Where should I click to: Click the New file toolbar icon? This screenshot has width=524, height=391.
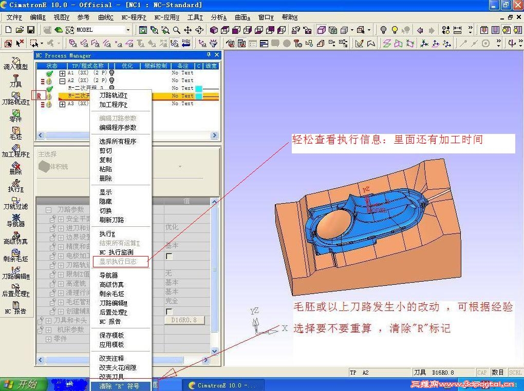coord(8,30)
